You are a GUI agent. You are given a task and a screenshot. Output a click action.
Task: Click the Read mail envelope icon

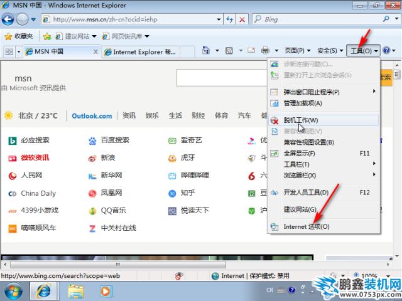click(x=251, y=50)
